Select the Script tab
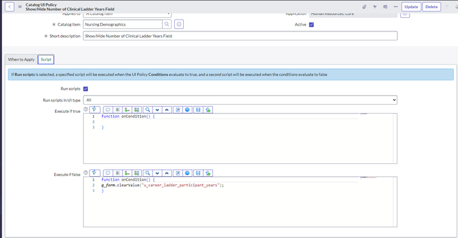 [x=46, y=59]
